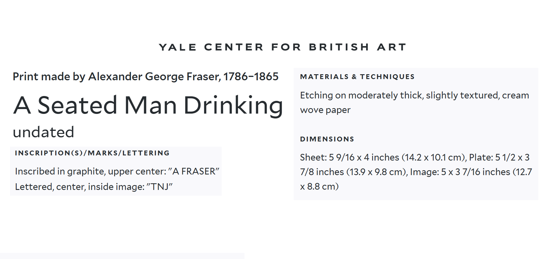Screen dimensions: 542x259
Task: Click the "TNJ" lettering text
Action: 160,187
